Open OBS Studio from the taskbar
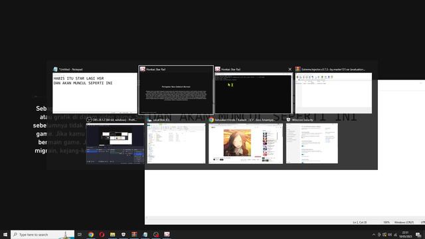The width and height of the screenshot is (425, 239). point(156,234)
